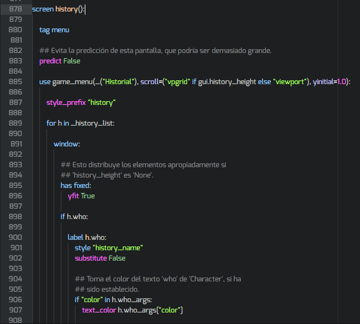The height and width of the screenshot is (324, 360).
Task: Click 'style_prefix' keyword on line 887
Action: click(x=66, y=102)
